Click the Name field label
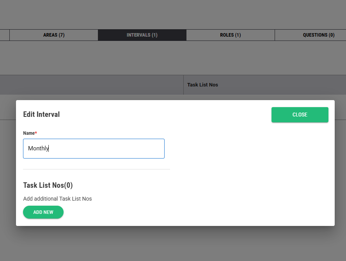This screenshot has height=261, width=346. 29,133
